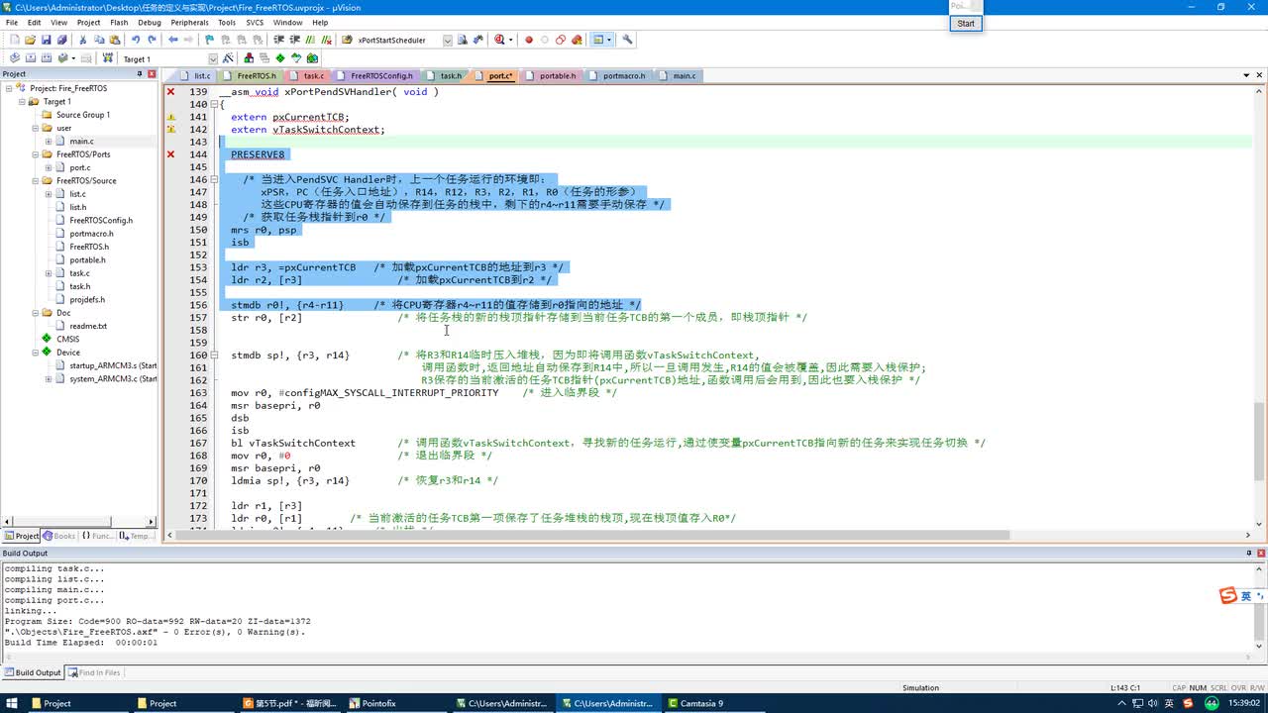Viewport: 1268px width, 713px height.
Task: Insert a breakpoint with red dot icon
Action: coord(529,40)
